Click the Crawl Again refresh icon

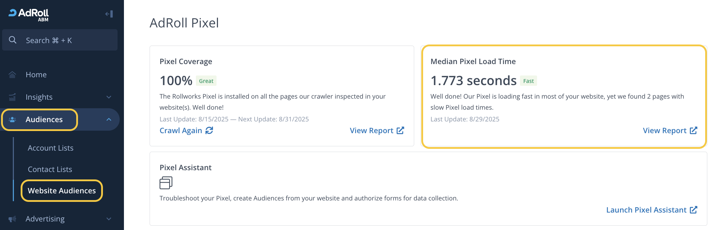pos(209,130)
